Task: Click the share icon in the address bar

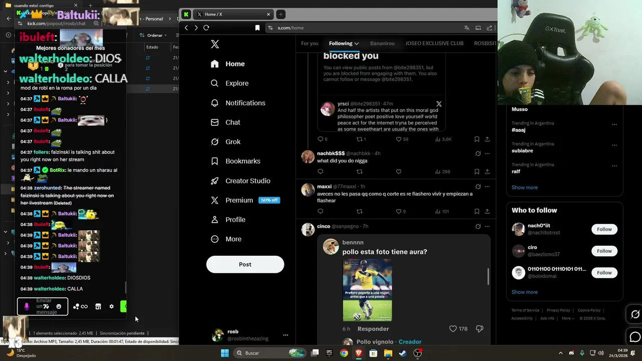Action: pos(490,28)
